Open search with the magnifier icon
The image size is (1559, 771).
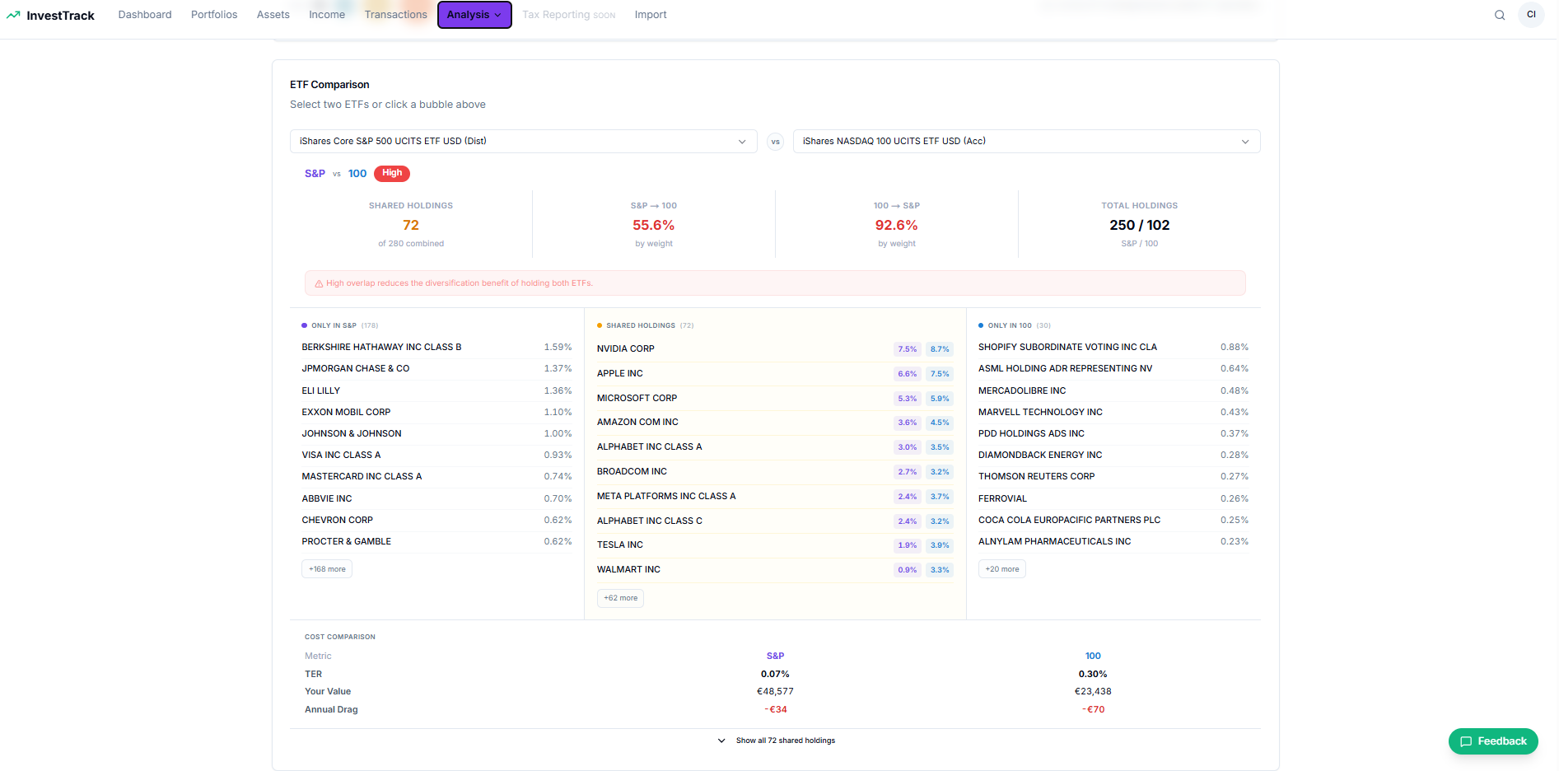[x=1500, y=15]
